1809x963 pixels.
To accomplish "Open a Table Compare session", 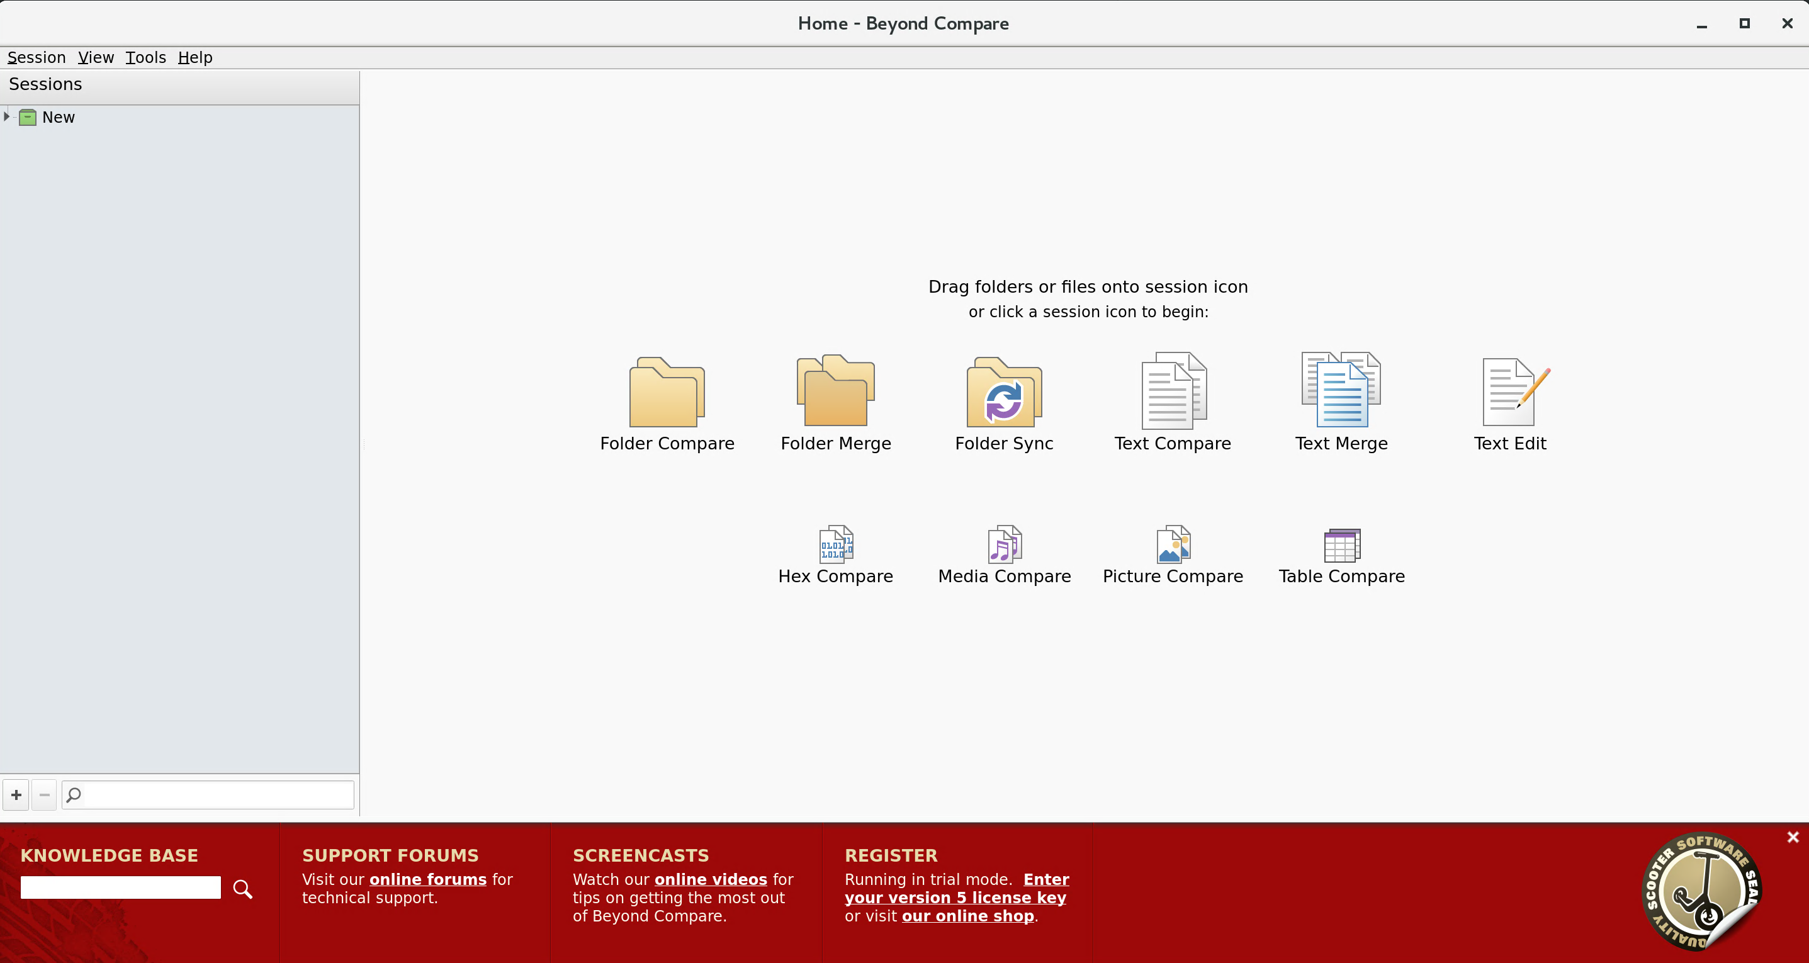I will (1341, 545).
